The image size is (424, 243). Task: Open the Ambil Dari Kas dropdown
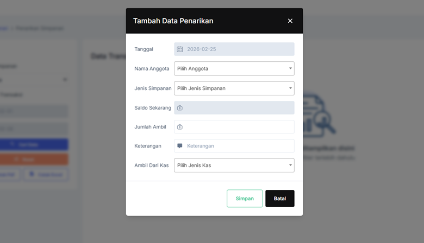pos(234,165)
